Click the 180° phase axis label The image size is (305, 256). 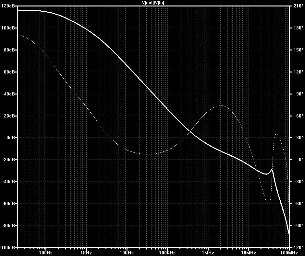(298, 28)
